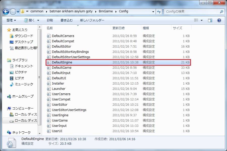Screen dimensions: 227x151
Task: Open ミュージック library
Action: coord(24,84)
